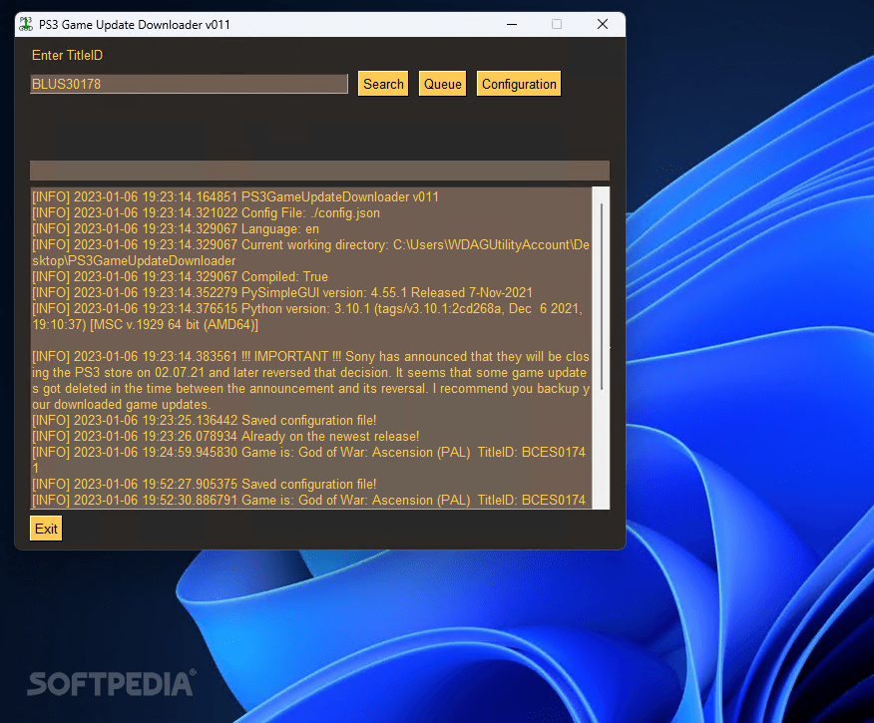Image resolution: width=874 pixels, height=723 pixels.
Task: Click log line 'Compiled: True'
Action: coord(180,277)
